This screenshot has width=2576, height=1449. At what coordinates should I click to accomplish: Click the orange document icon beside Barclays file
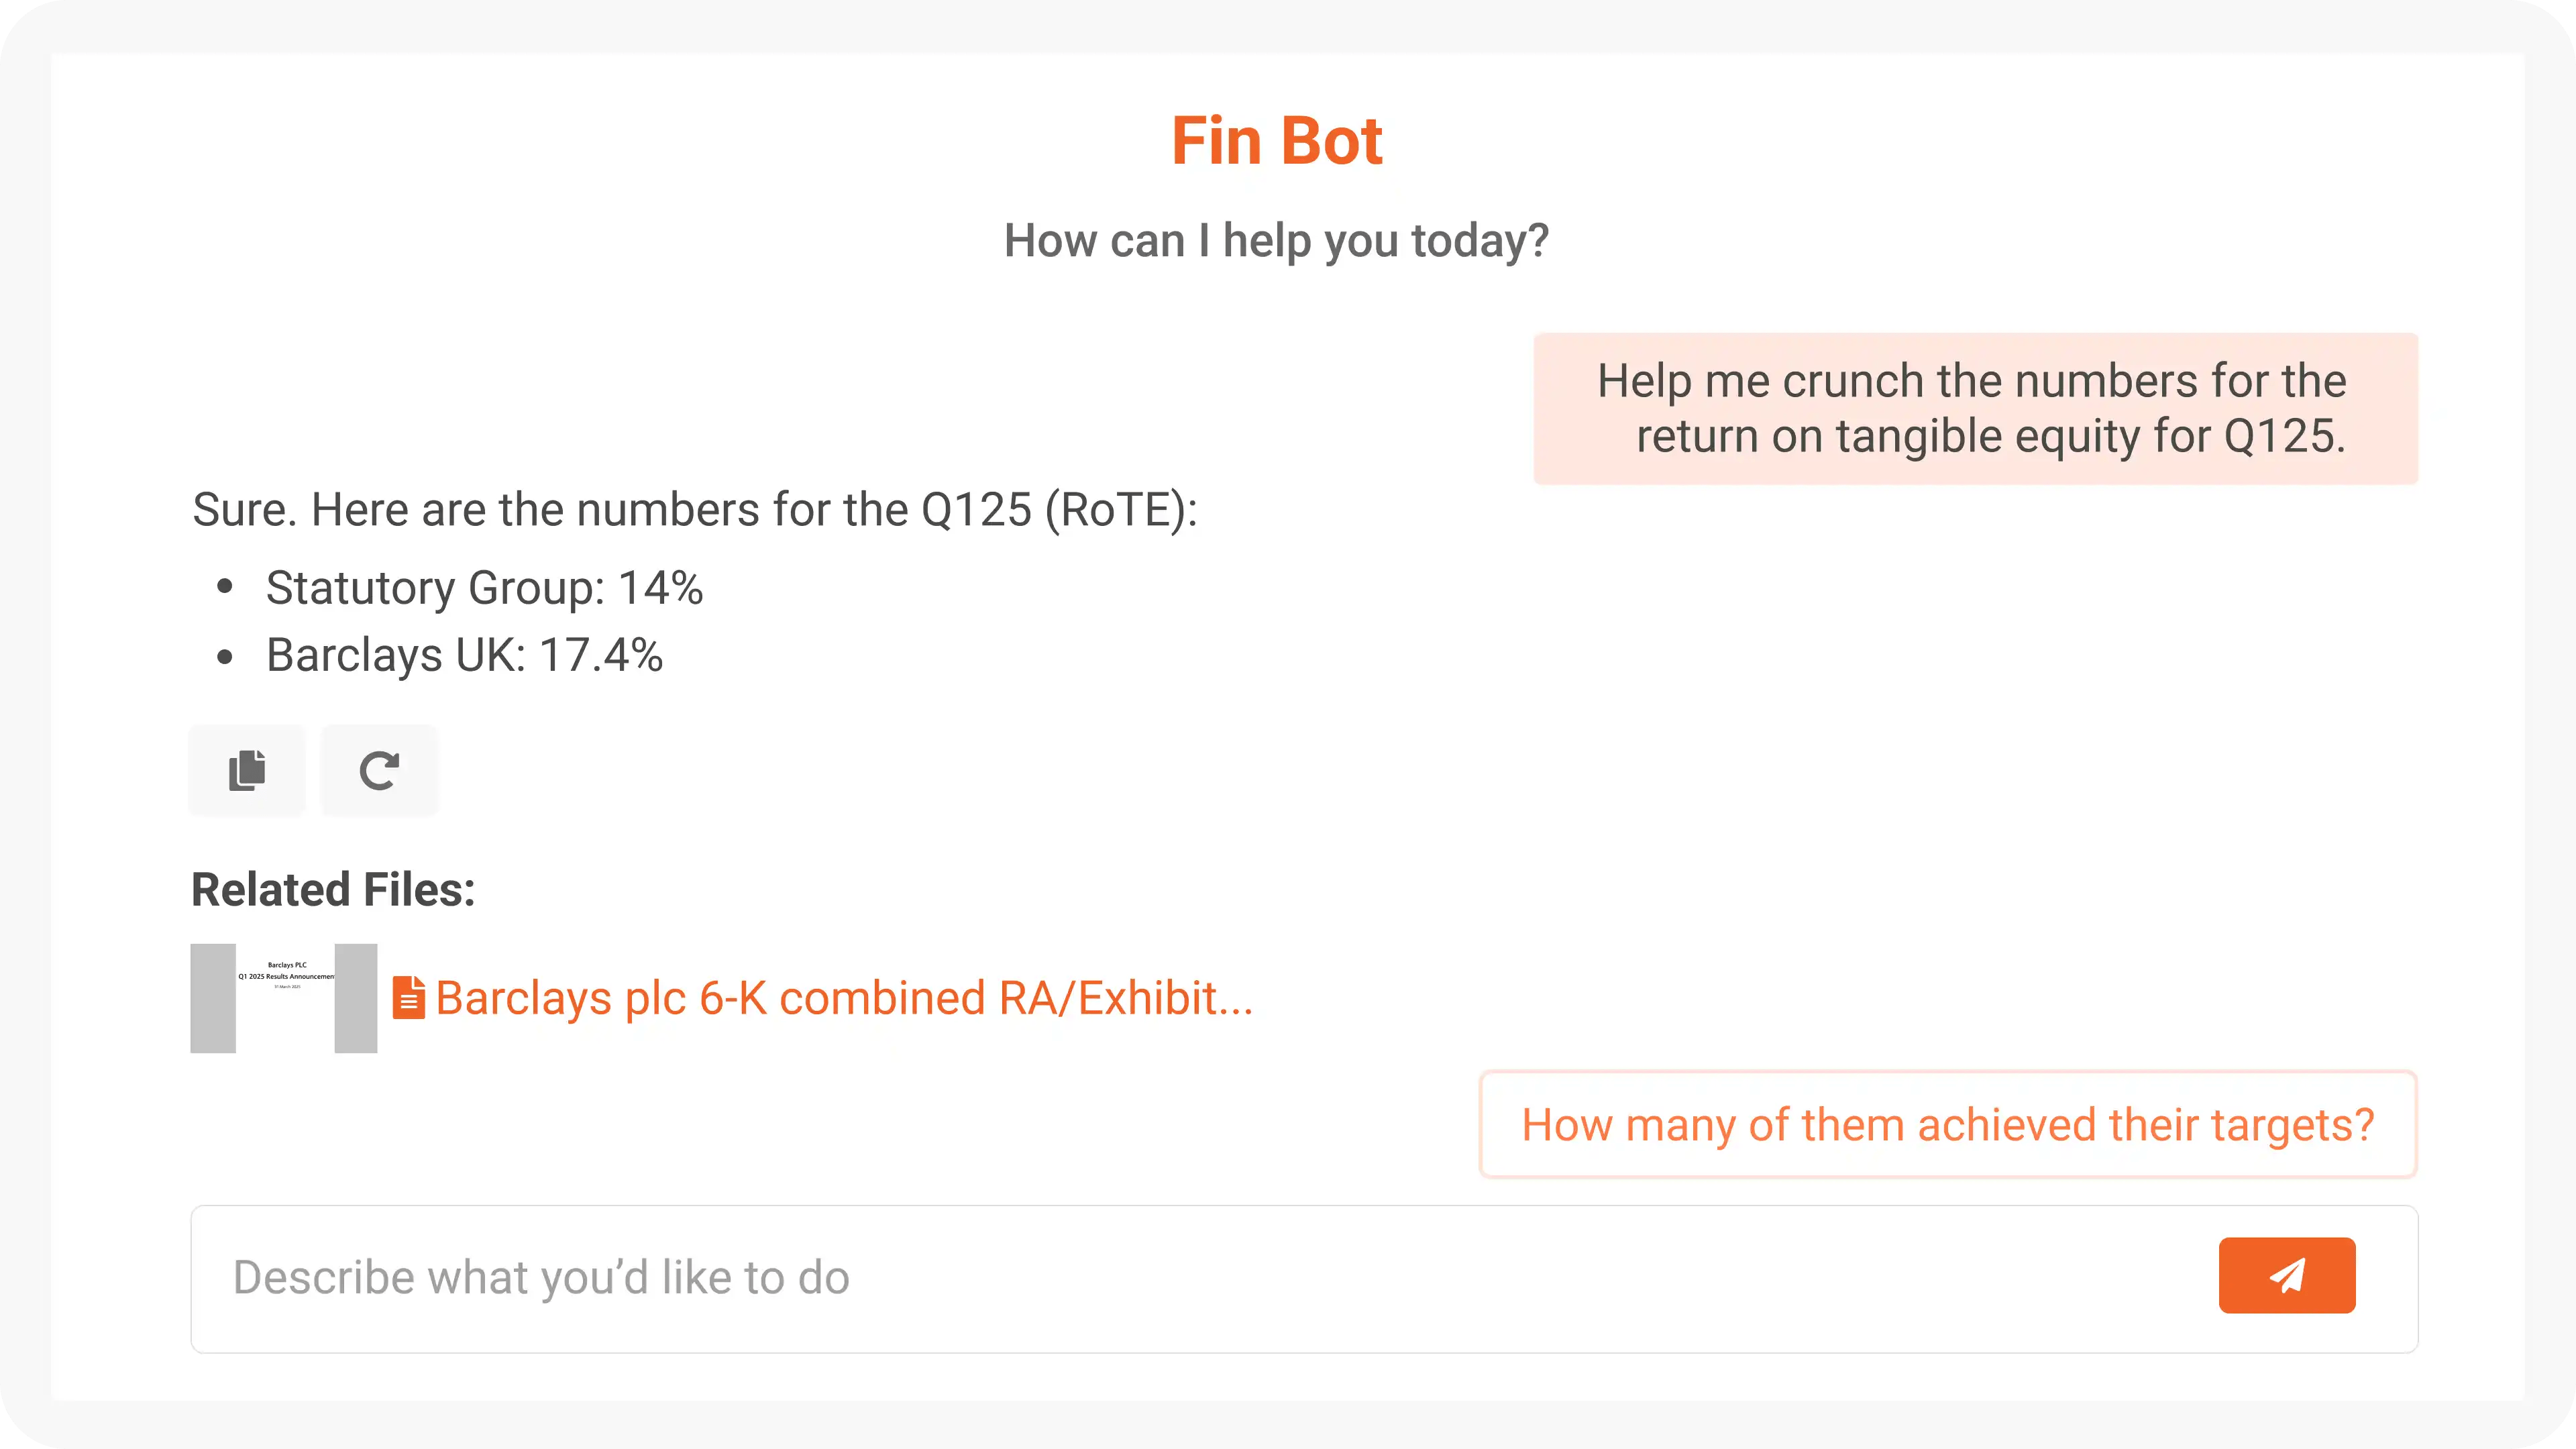408,998
